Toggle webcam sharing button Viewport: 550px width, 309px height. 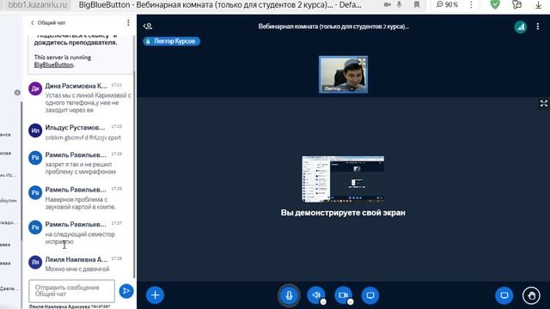pos(343,295)
